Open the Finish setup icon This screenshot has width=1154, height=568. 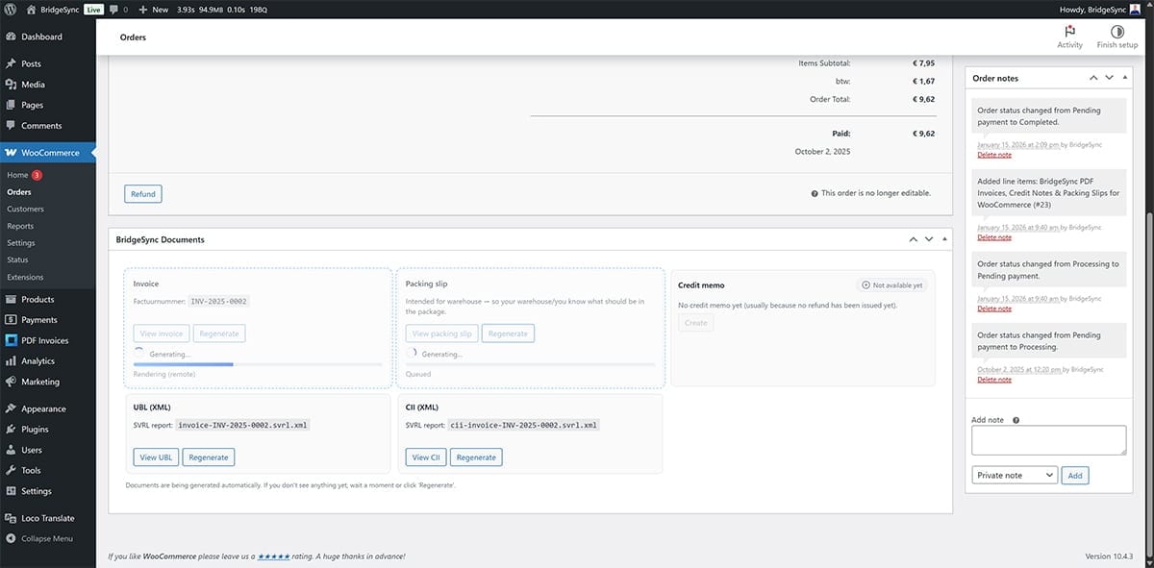click(1116, 32)
